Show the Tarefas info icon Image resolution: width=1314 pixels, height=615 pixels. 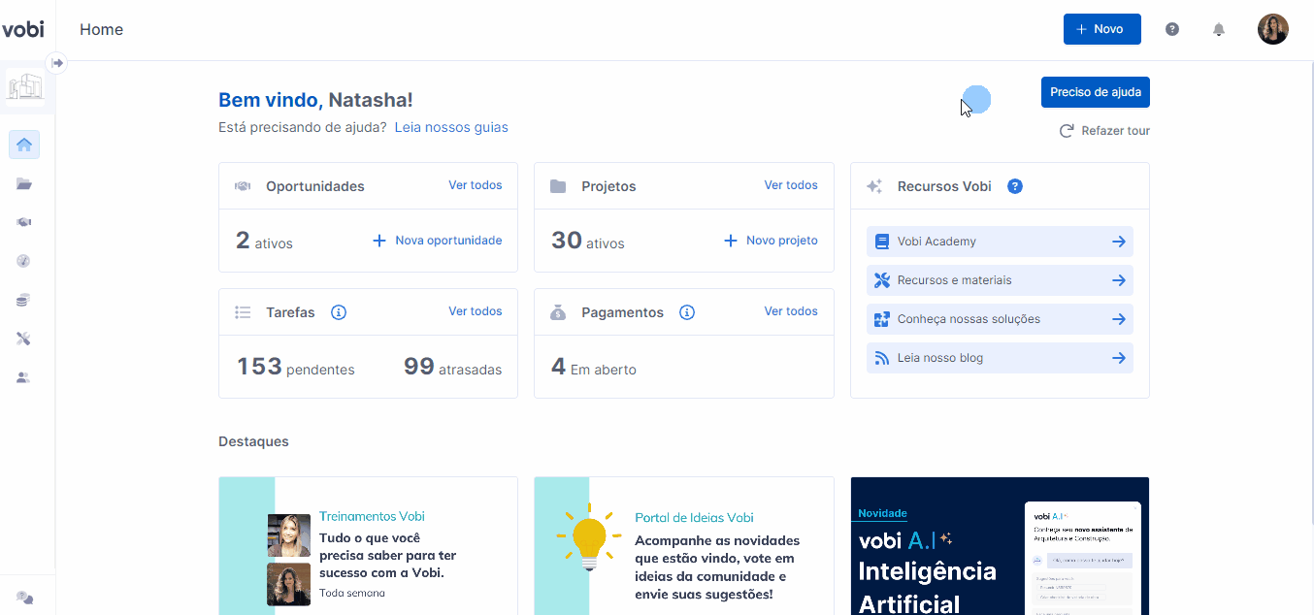(339, 312)
